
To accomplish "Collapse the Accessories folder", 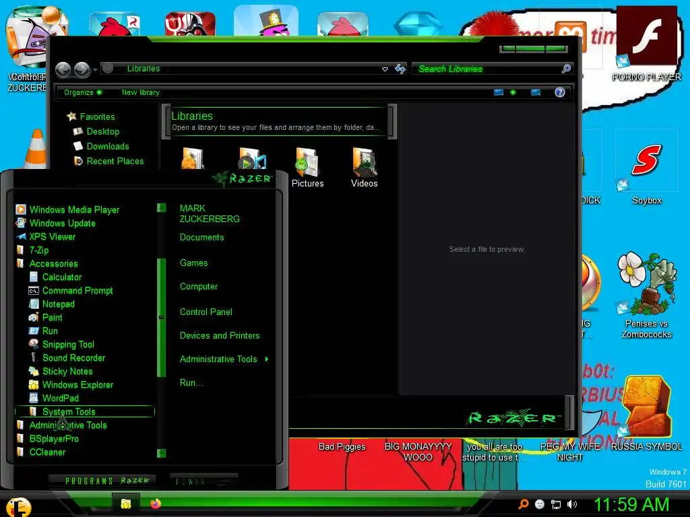I will [x=47, y=263].
